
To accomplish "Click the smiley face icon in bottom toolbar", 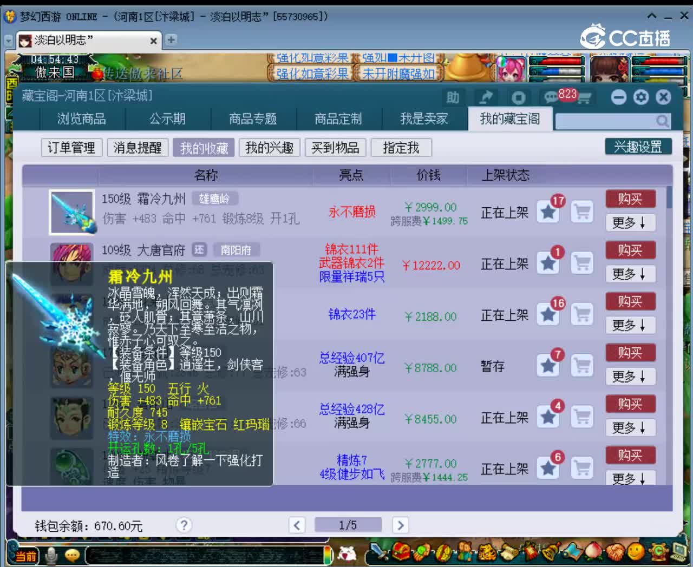I will tap(636, 551).
